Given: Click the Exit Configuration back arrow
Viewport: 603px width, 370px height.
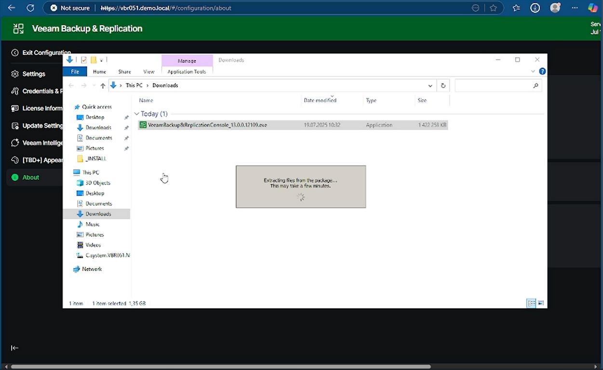Looking at the screenshot, I should coord(15,53).
